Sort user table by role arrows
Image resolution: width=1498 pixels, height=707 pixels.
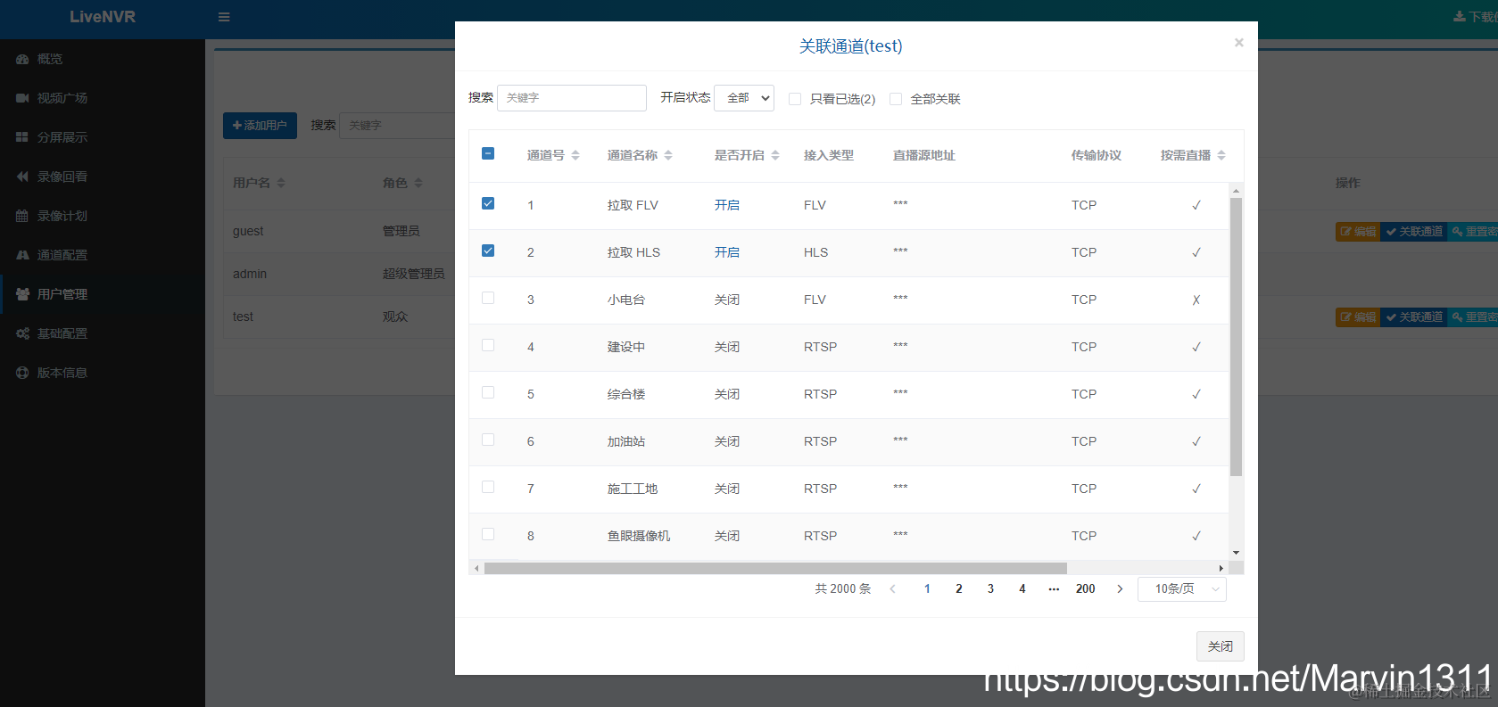418,183
